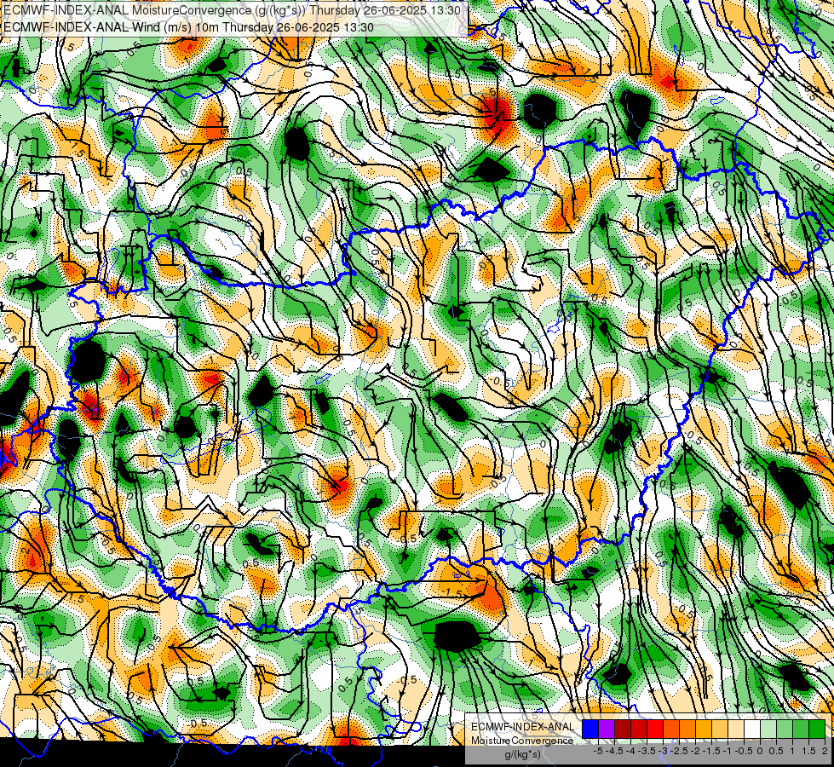The image size is (834, 767).
Task: Select the pale peach legend swatch
Action: point(736,729)
